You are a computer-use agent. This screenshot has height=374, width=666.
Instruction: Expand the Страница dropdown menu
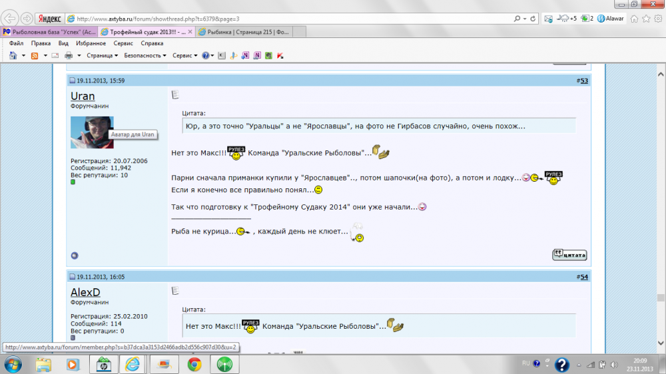click(x=102, y=55)
